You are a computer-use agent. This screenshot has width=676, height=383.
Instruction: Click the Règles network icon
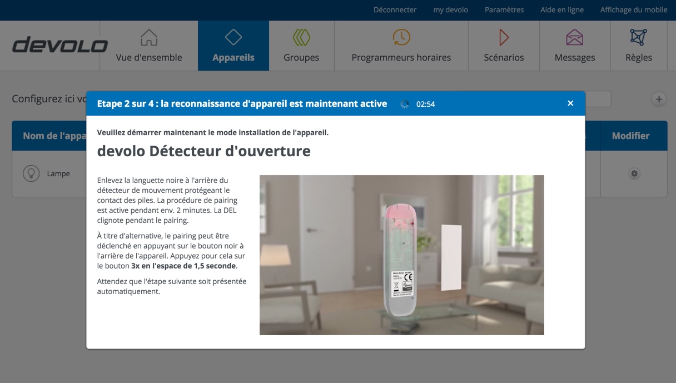point(638,38)
